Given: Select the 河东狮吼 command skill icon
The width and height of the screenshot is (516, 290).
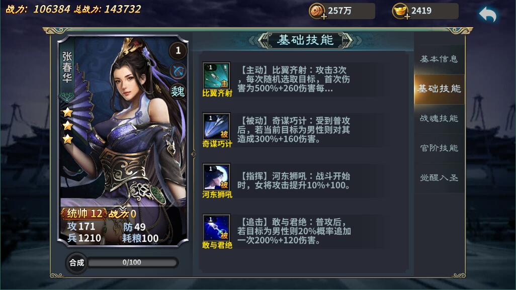Looking at the screenshot, I should coord(216,177).
